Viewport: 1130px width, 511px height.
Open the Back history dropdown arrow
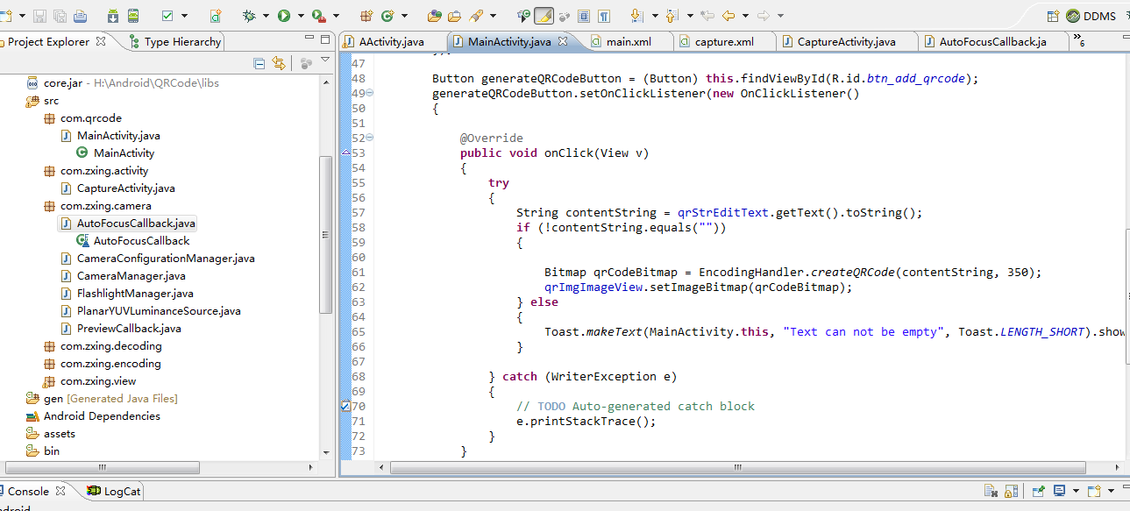tap(745, 16)
